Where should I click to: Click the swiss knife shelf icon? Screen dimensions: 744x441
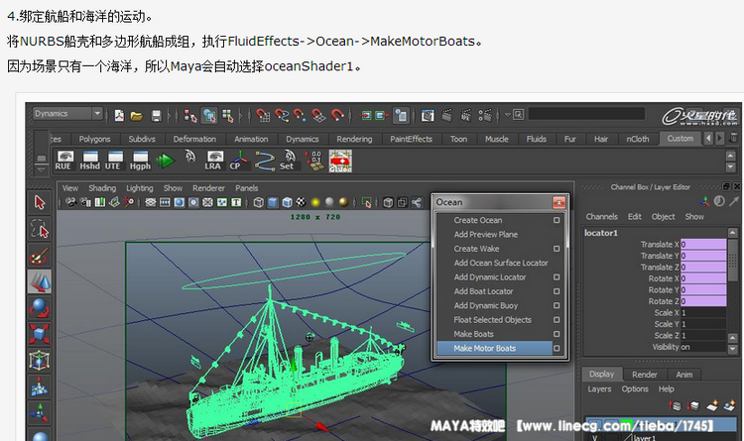point(340,161)
